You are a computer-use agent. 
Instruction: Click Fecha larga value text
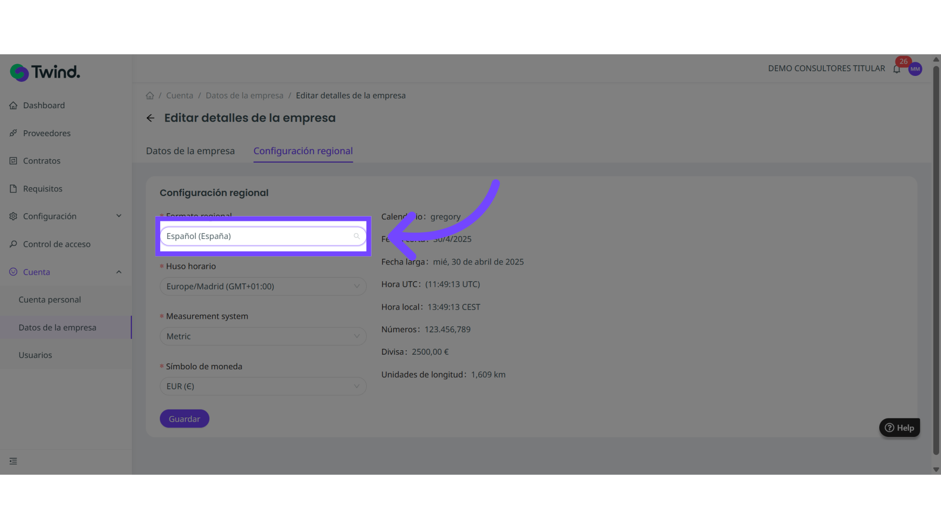pyautogui.click(x=478, y=262)
